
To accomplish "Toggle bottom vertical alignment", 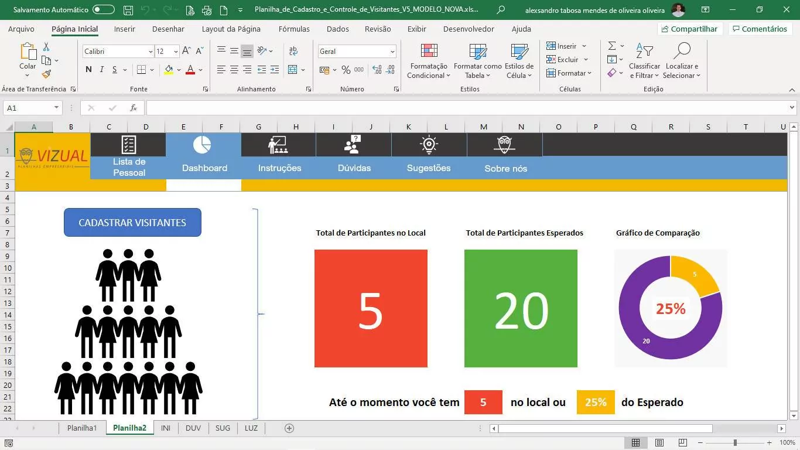I will [x=247, y=52].
